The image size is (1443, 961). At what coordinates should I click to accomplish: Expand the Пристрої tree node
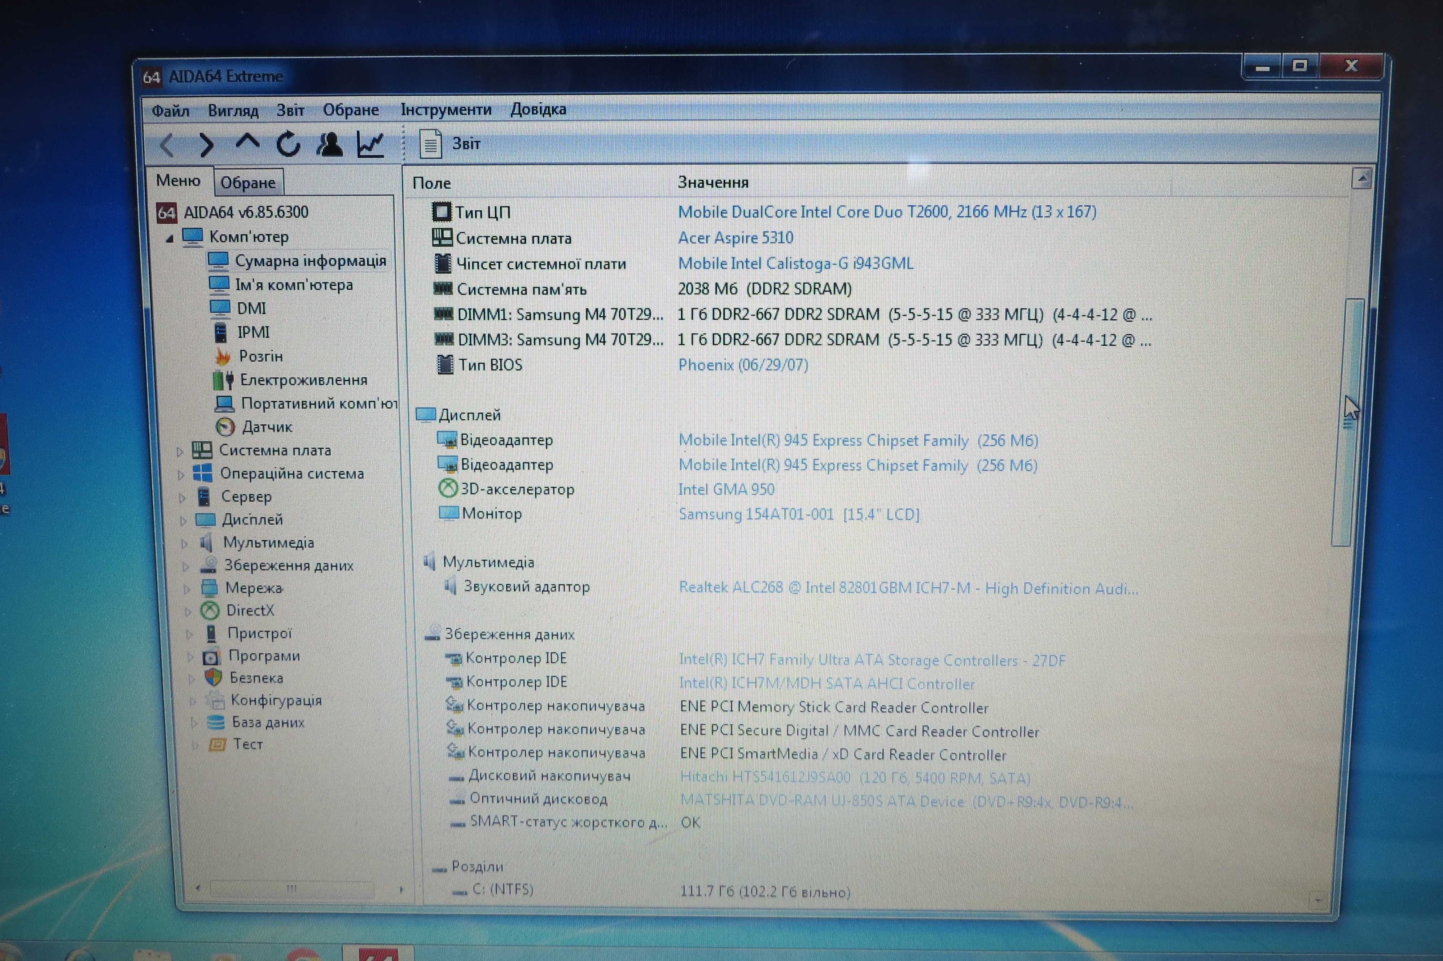[189, 634]
